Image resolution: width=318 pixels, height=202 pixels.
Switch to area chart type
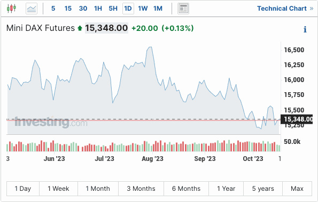coord(32,9)
